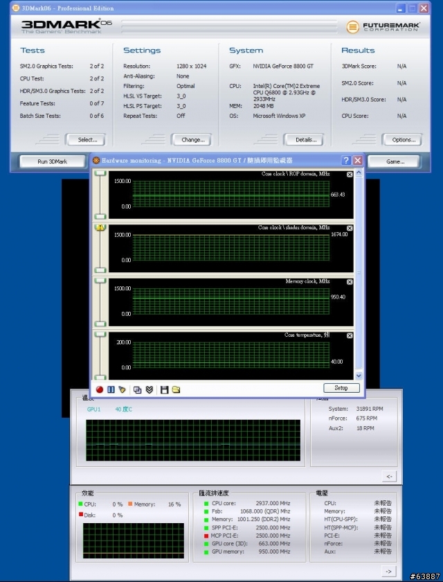Click the 950.40 memory clock value
The width and height of the screenshot is (443, 582).
click(338, 297)
